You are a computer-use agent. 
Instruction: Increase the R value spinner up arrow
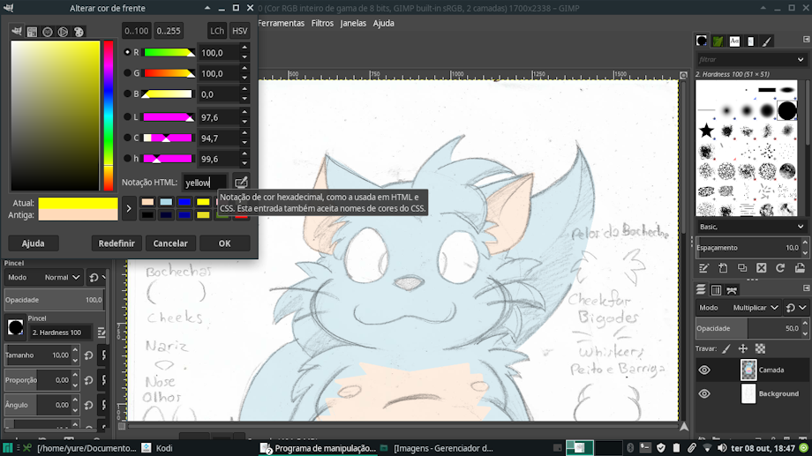[244, 49]
